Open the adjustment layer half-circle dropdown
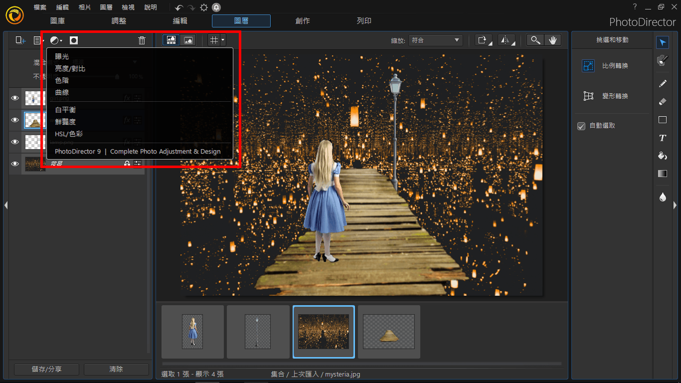This screenshot has width=681, height=383. click(56, 40)
